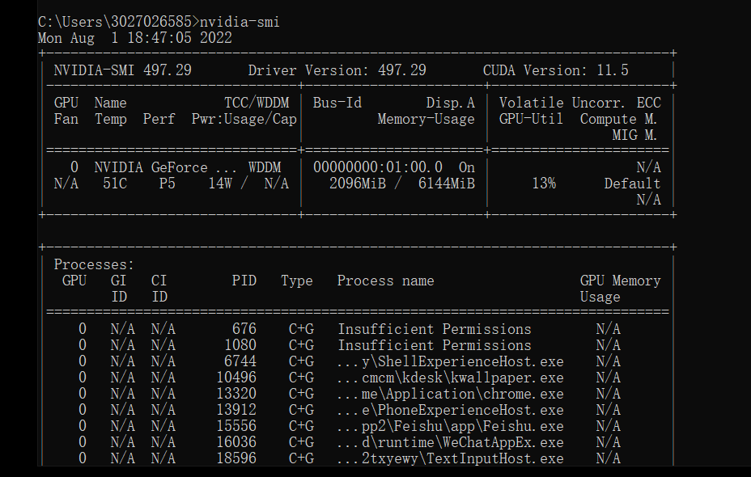This screenshot has height=477, width=751.
Task: Click the Volatile Uncorr. ECC header
Action: tap(580, 103)
